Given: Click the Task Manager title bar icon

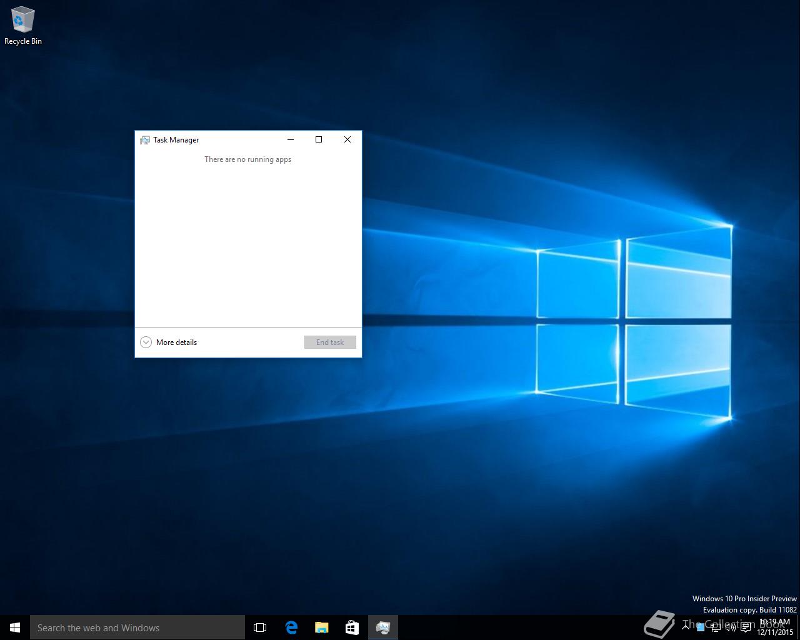Looking at the screenshot, I should (x=145, y=140).
